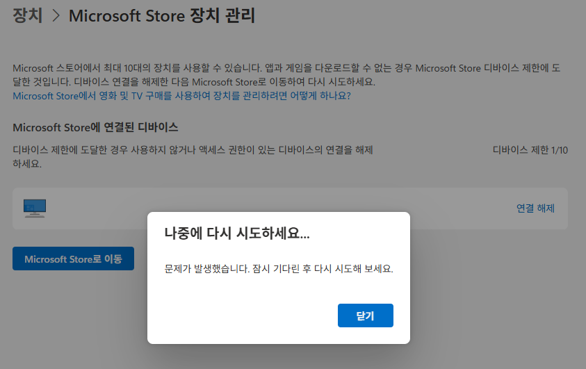The image size is (586, 369).
Task: Click the 닫기 button in the dialog
Action: click(365, 315)
